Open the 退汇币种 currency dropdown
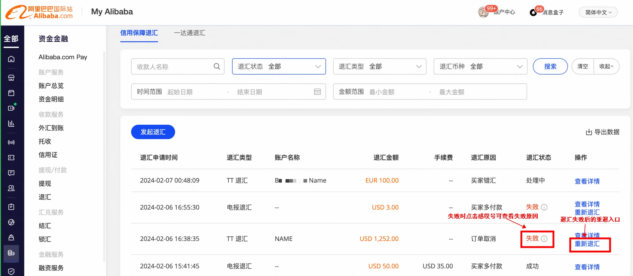This screenshot has height=276, width=633. coord(480,67)
